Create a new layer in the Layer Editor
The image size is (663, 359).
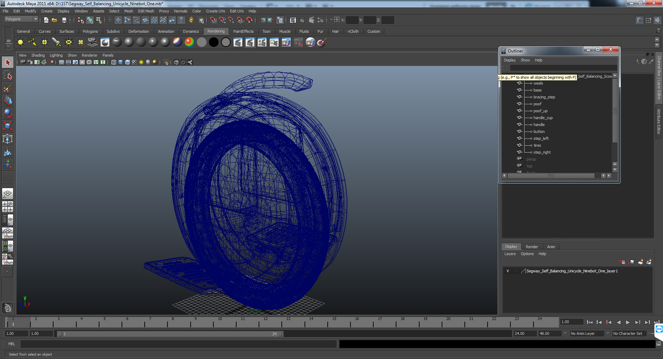click(x=640, y=262)
